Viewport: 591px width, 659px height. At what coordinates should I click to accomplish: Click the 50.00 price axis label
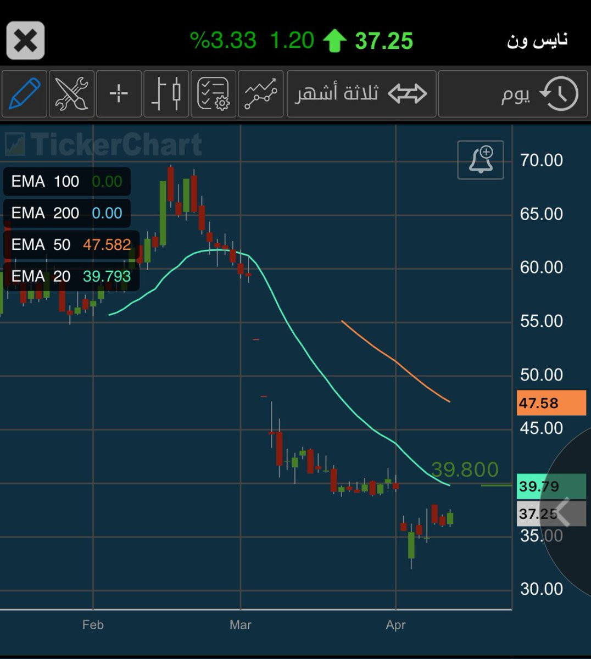click(541, 375)
